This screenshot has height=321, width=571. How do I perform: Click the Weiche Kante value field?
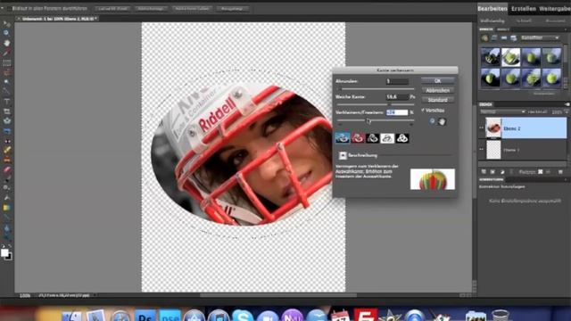point(397,97)
